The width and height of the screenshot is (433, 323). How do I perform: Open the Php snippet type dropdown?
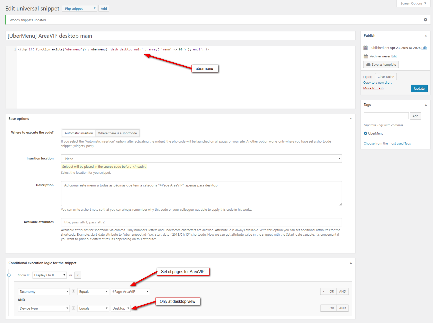coord(79,8)
